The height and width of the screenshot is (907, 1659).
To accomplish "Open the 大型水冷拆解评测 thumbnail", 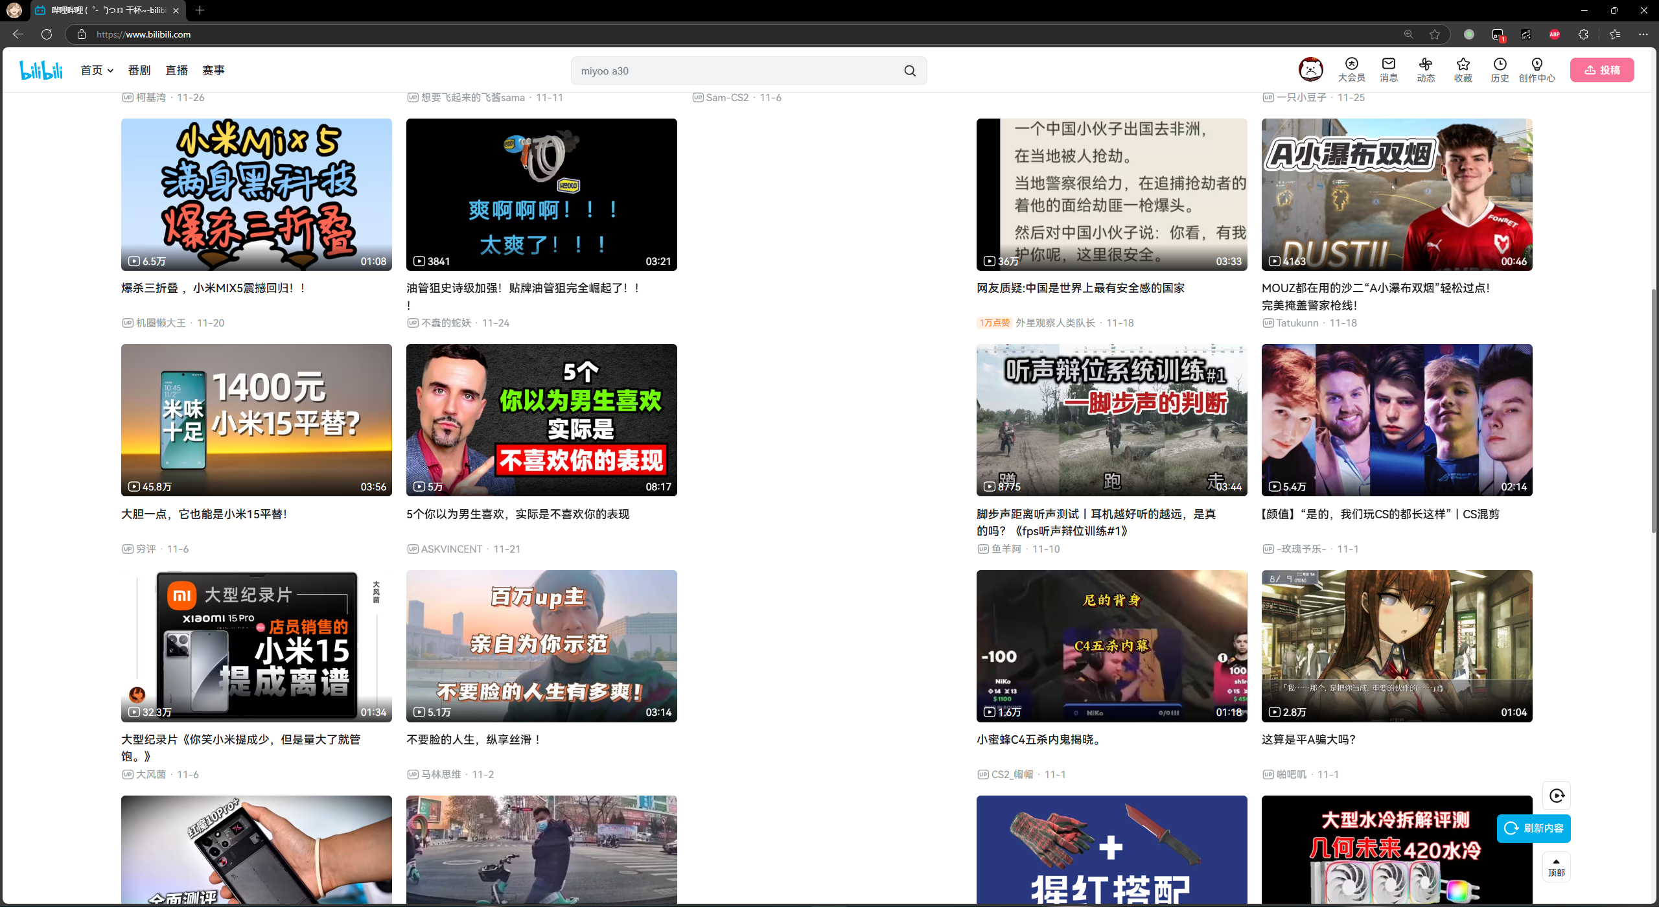I will tap(1397, 849).
